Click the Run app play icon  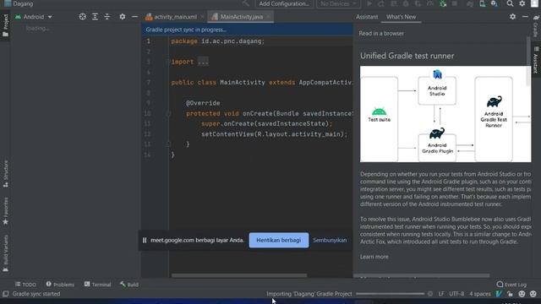(369, 3)
